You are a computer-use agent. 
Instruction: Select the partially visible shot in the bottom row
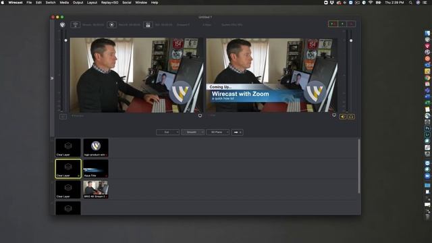[x=68, y=208]
